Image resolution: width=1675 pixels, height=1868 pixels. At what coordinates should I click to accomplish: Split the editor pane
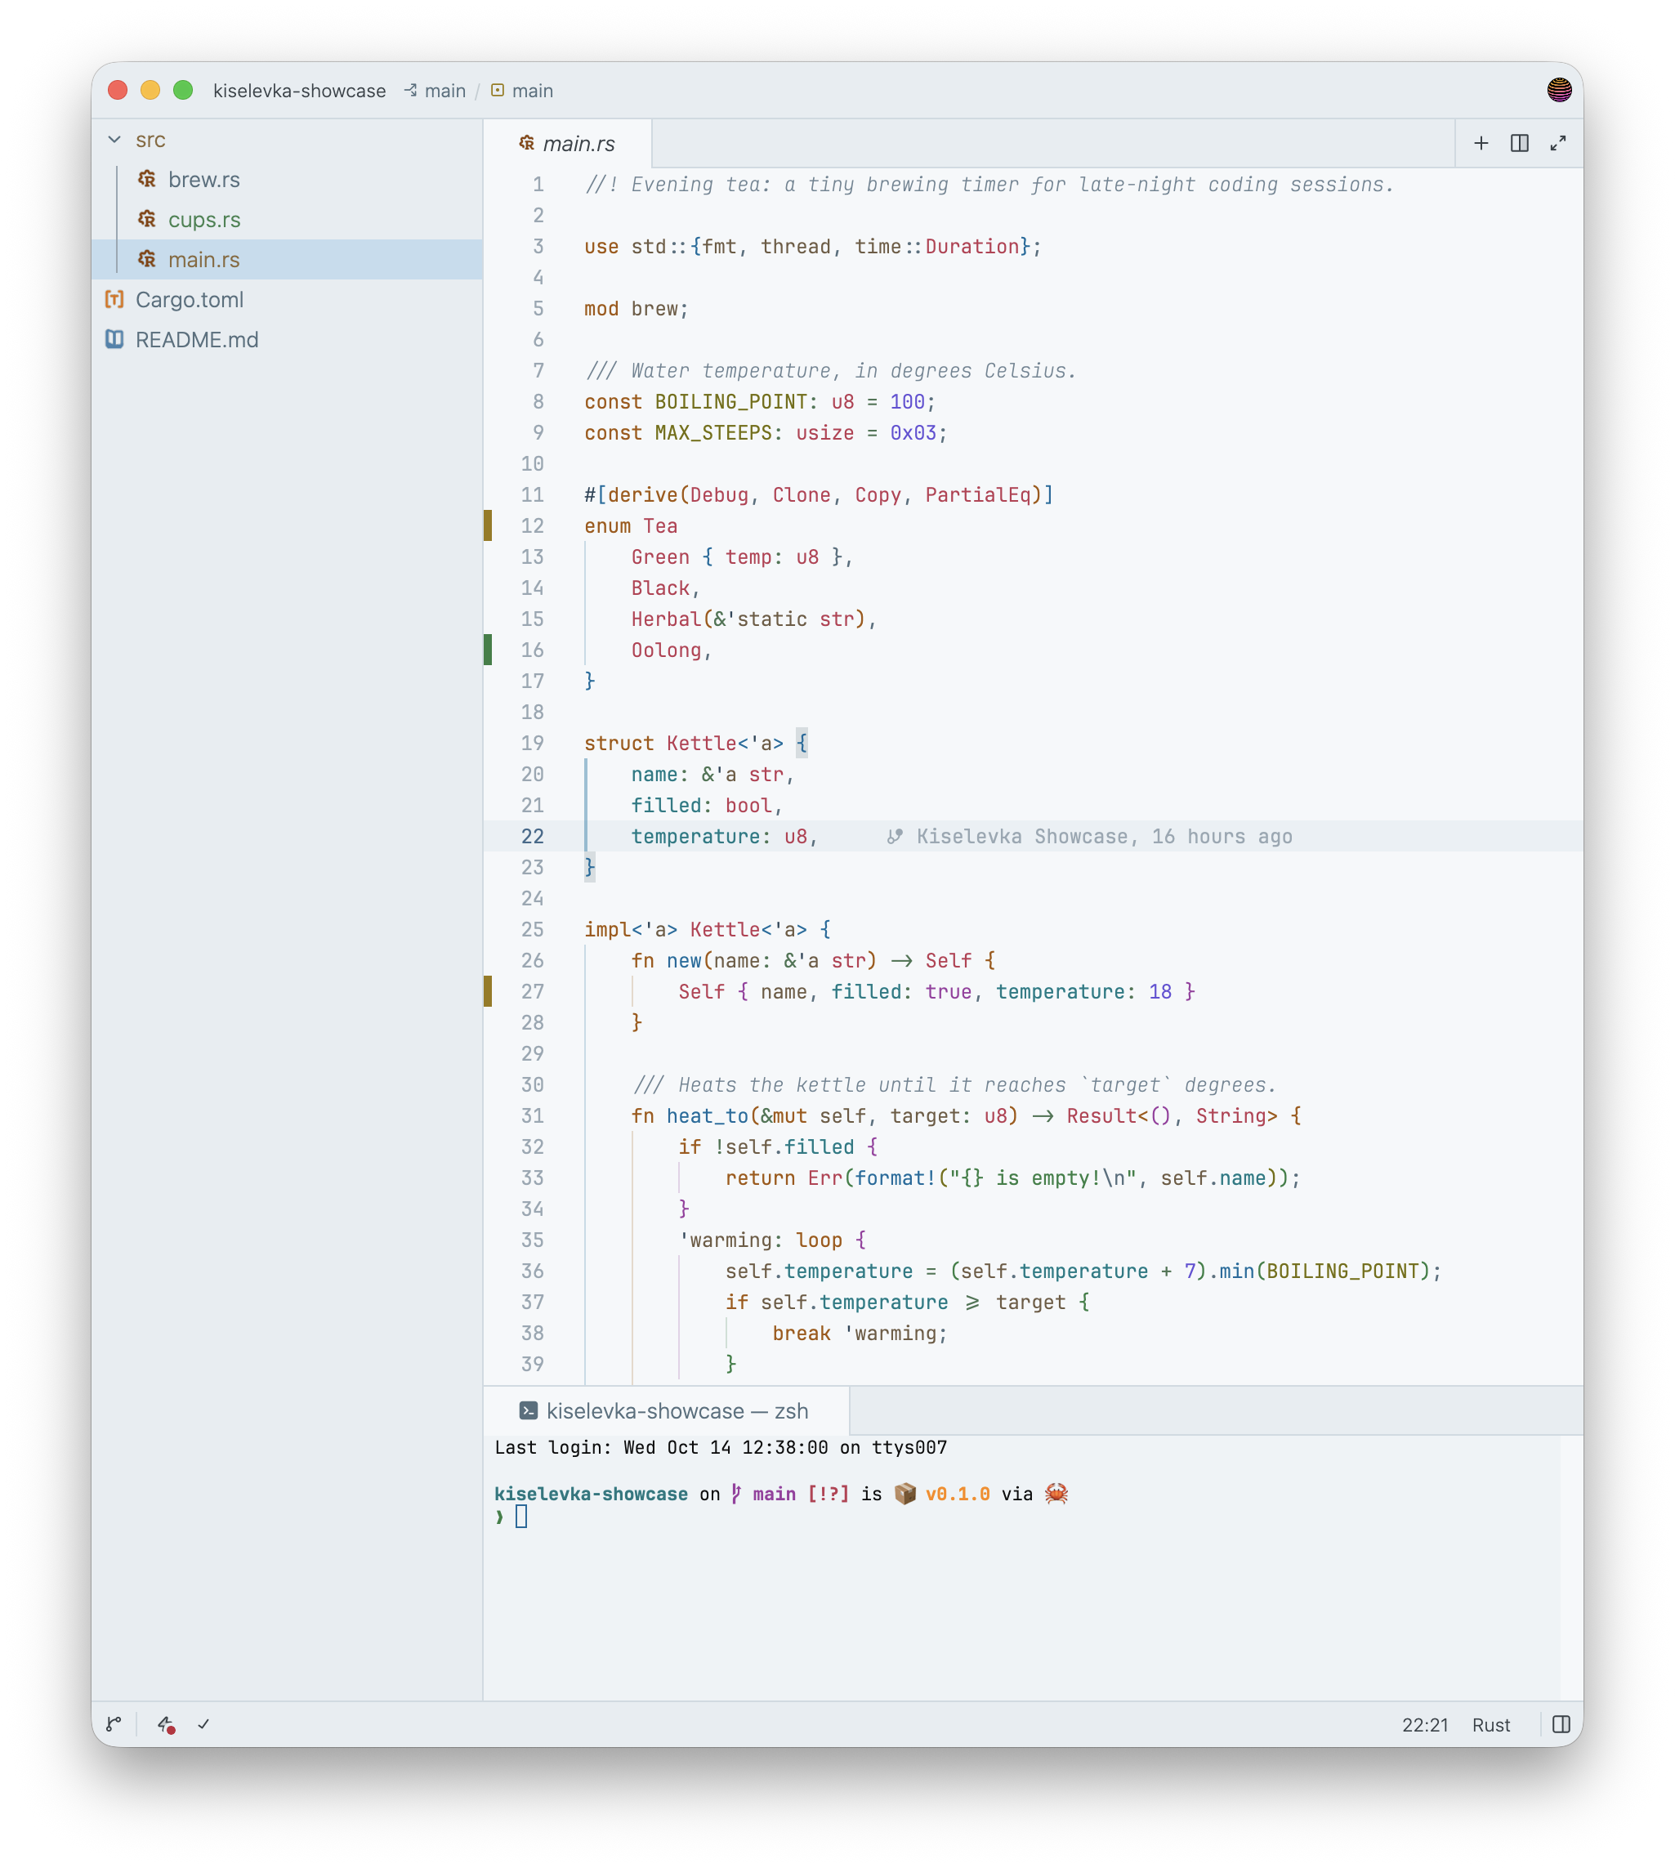click(x=1520, y=144)
